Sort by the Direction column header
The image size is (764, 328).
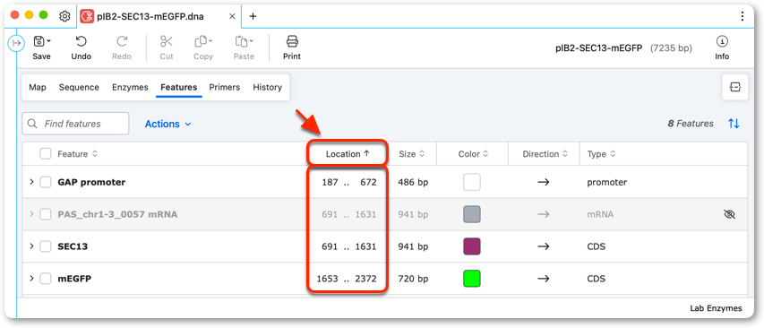(545, 154)
